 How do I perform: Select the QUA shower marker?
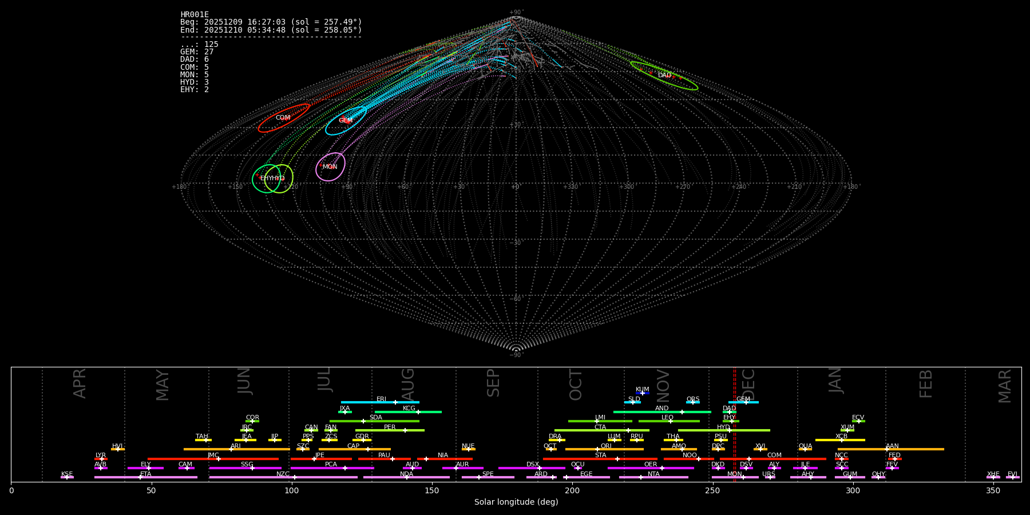(805, 449)
